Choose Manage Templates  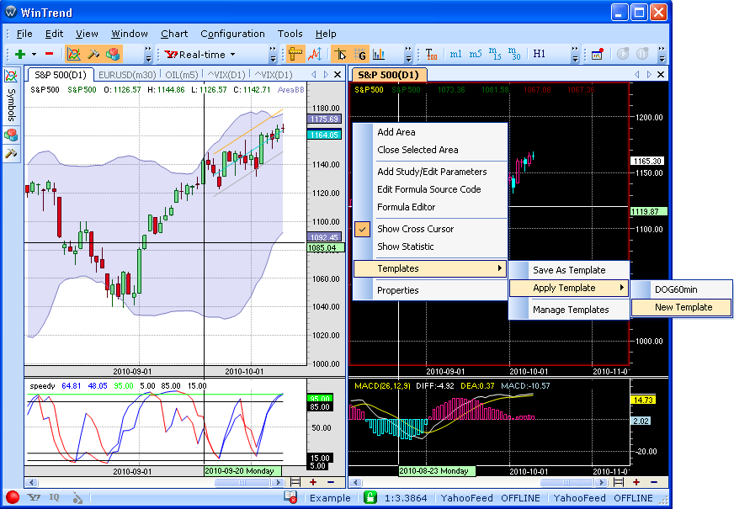coord(569,310)
